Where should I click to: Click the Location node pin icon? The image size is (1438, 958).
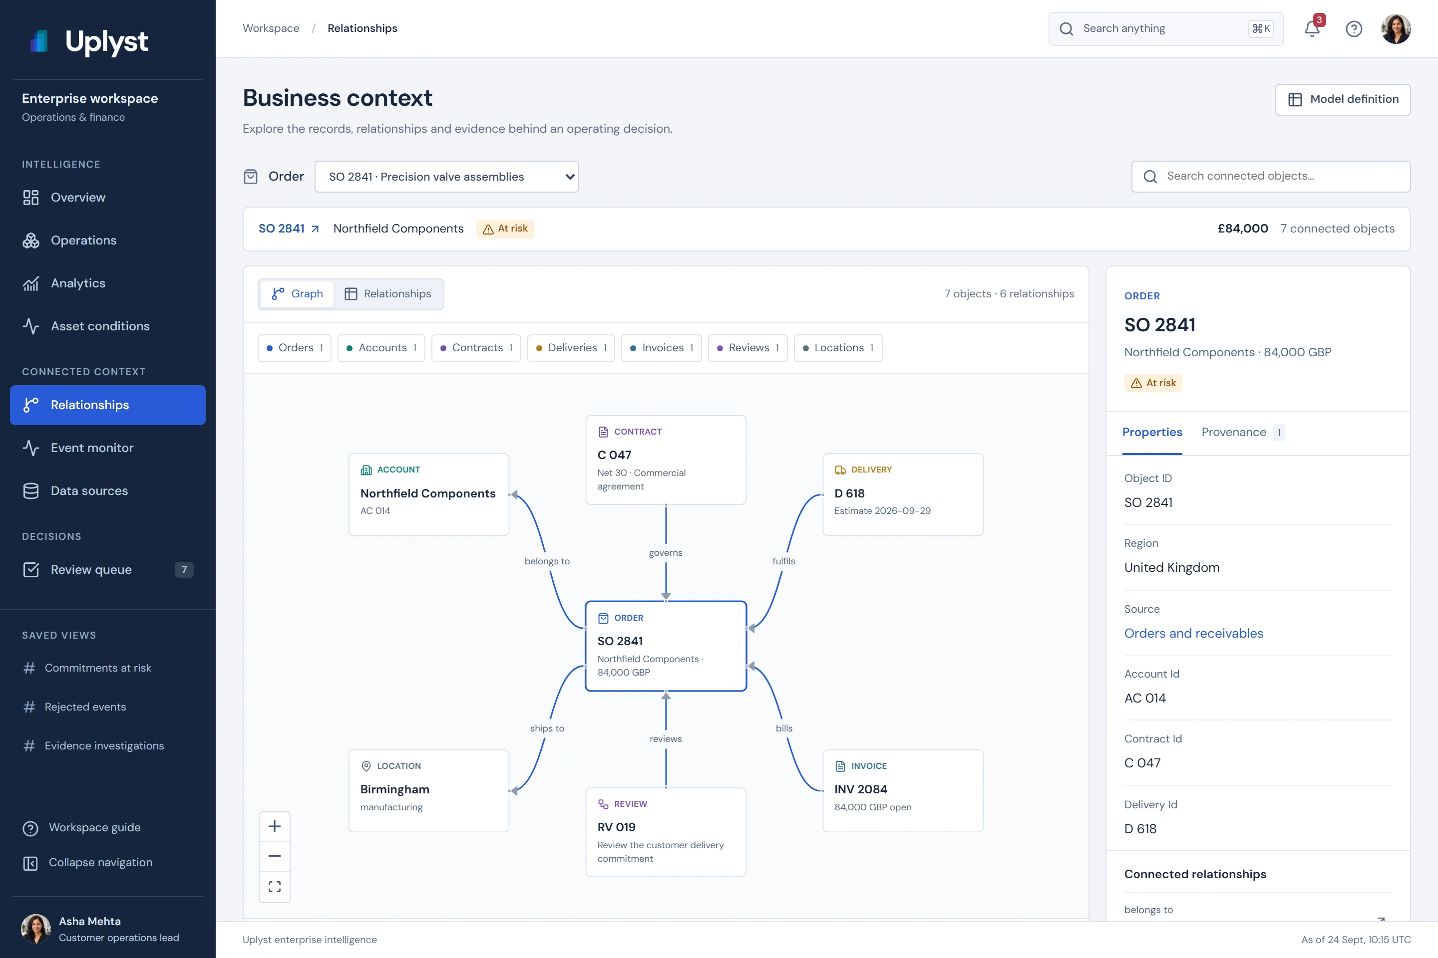366,766
